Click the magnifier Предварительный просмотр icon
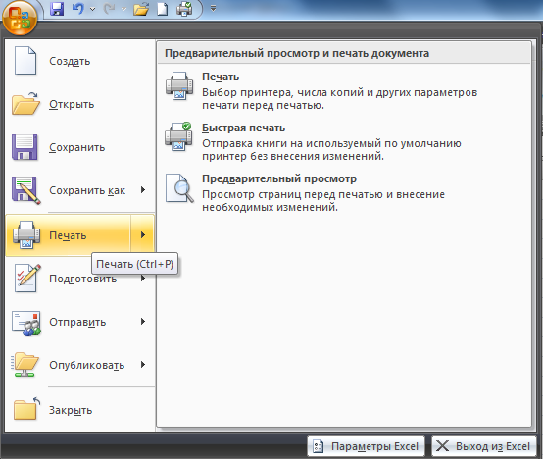Image resolution: width=543 pixels, height=459 pixels. (179, 188)
